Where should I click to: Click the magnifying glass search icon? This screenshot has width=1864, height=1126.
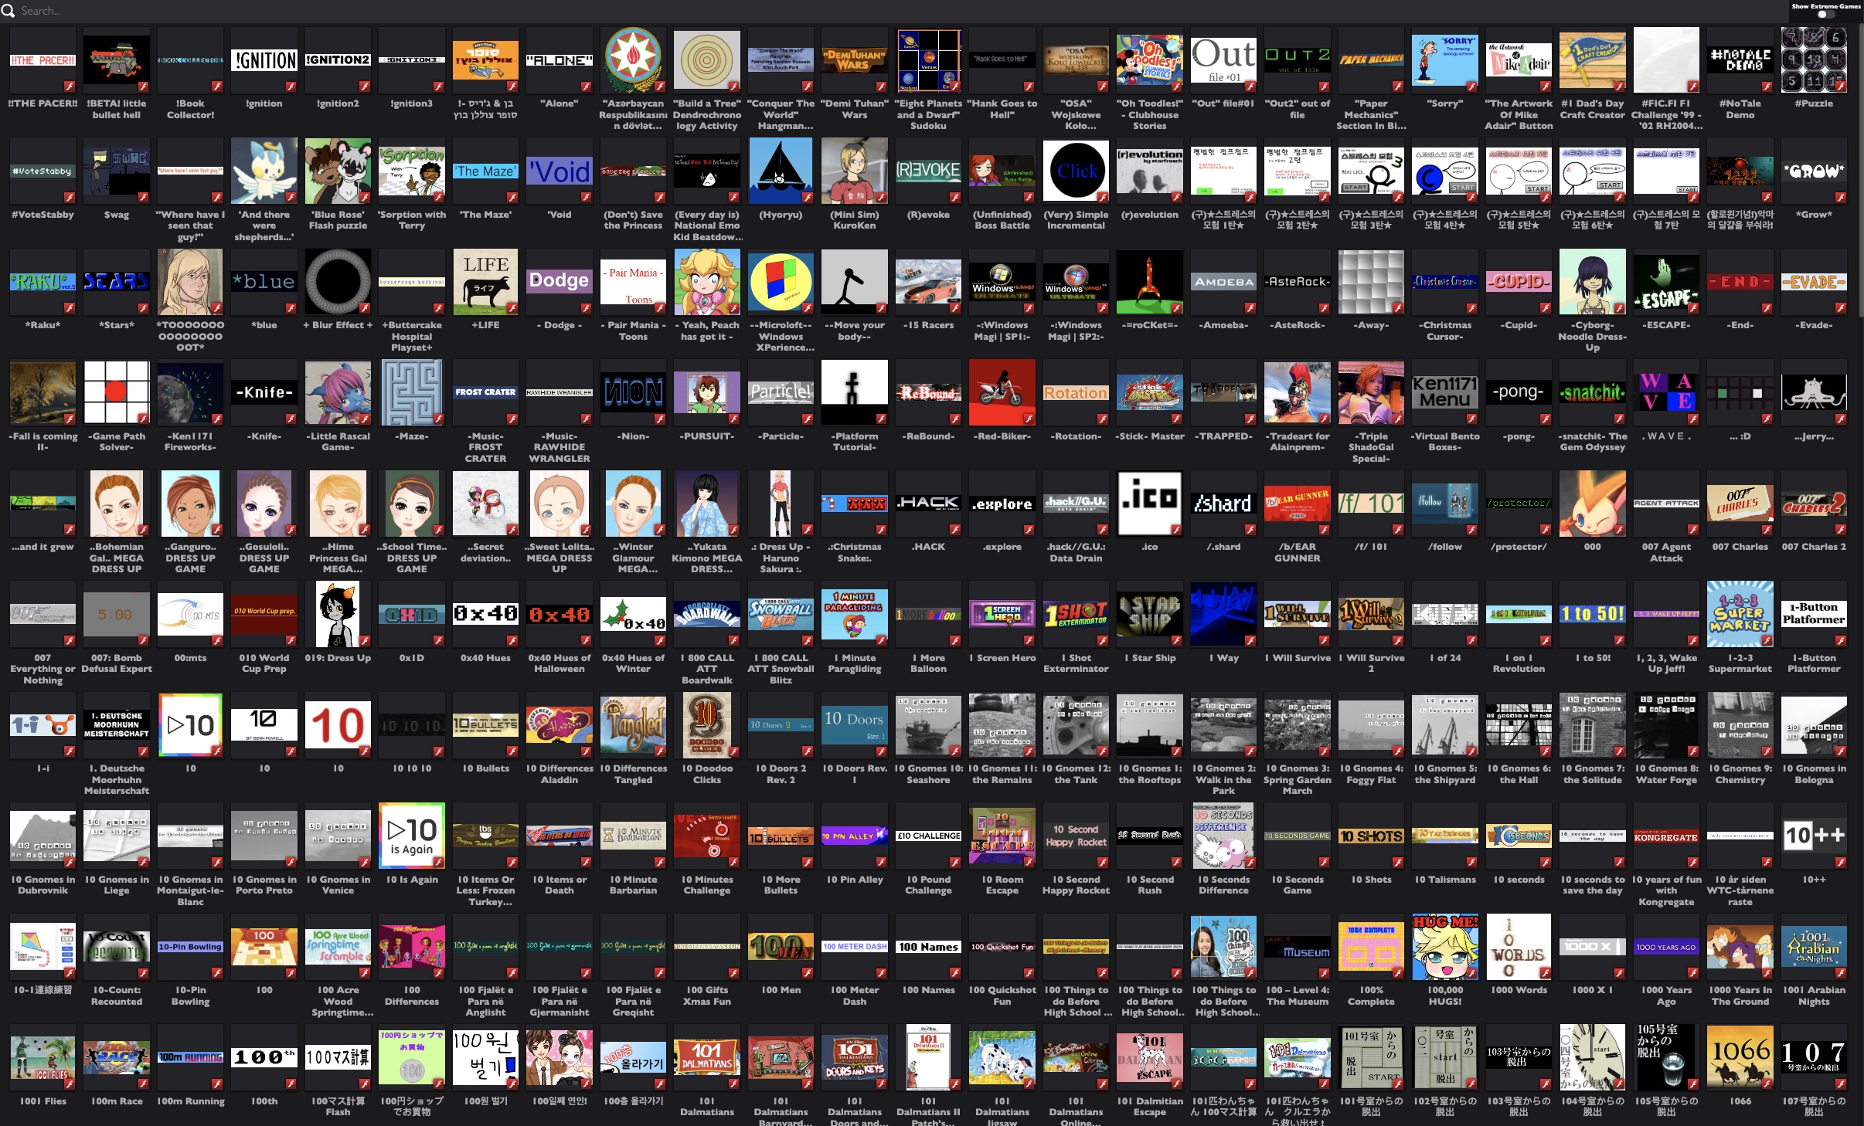click(9, 11)
